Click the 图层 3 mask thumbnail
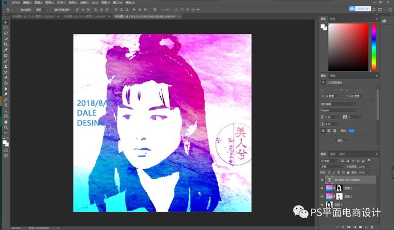The image size is (394, 230). click(339, 188)
